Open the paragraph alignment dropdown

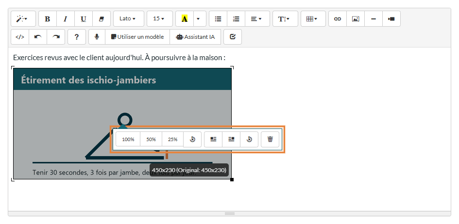pos(257,19)
